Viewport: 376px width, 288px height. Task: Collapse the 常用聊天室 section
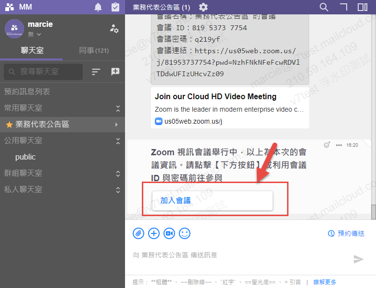(x=118, y=108)
